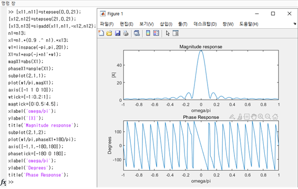Click the line '[x12,n12]=stepseq(21,0,21);'
This screenshot has height=189, width=298.
pos(42,19)
